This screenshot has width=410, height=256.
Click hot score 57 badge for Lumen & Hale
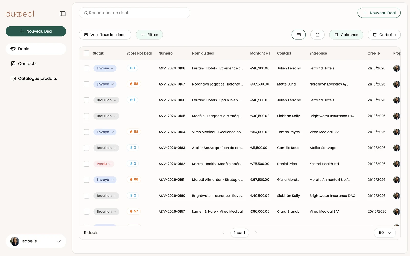pyautogui.click(x=134, y=211)
